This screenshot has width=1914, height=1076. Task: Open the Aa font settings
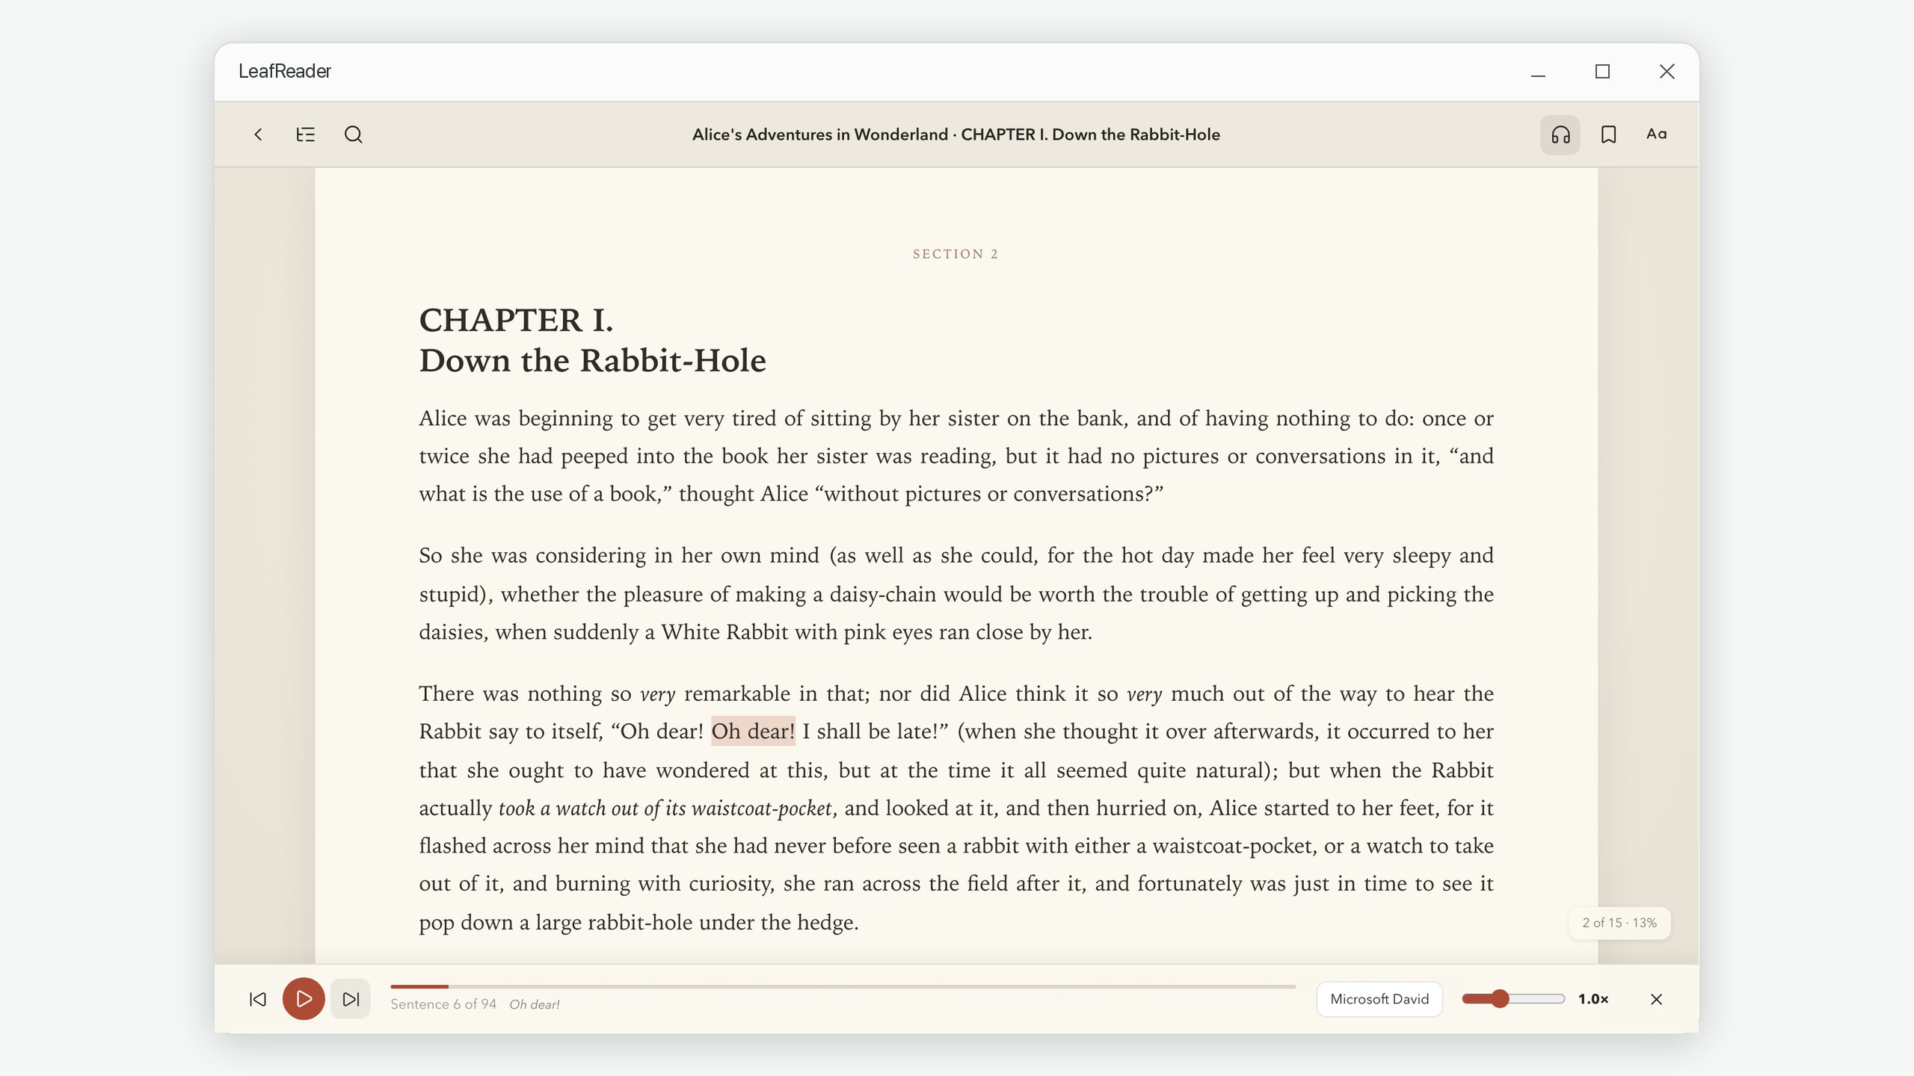(1656, 134)
